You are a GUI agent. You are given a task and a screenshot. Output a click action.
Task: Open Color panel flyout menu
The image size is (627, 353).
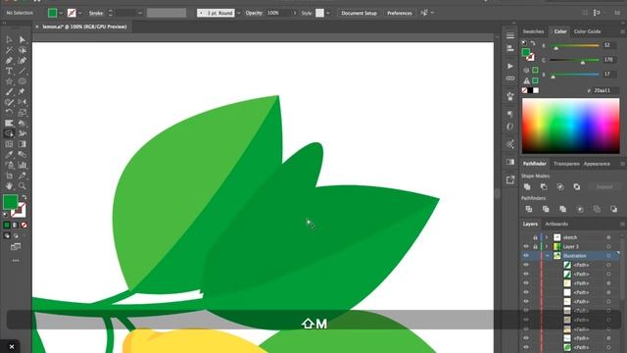[x=622, y=31]
